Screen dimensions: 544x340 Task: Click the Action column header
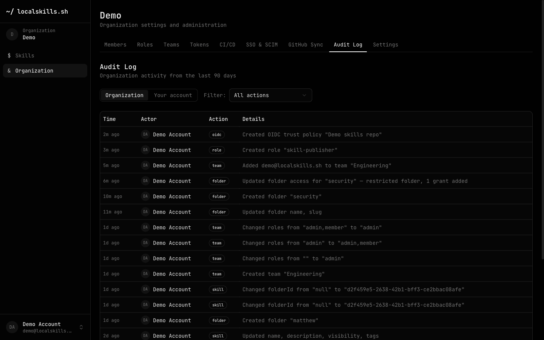coord(218,119)
